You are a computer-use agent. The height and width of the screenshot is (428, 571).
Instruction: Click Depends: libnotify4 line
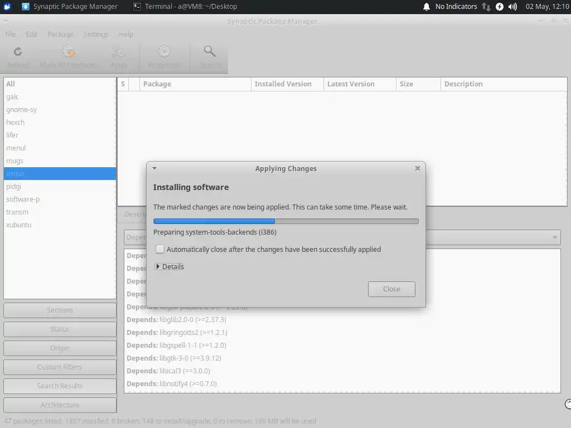172,383
